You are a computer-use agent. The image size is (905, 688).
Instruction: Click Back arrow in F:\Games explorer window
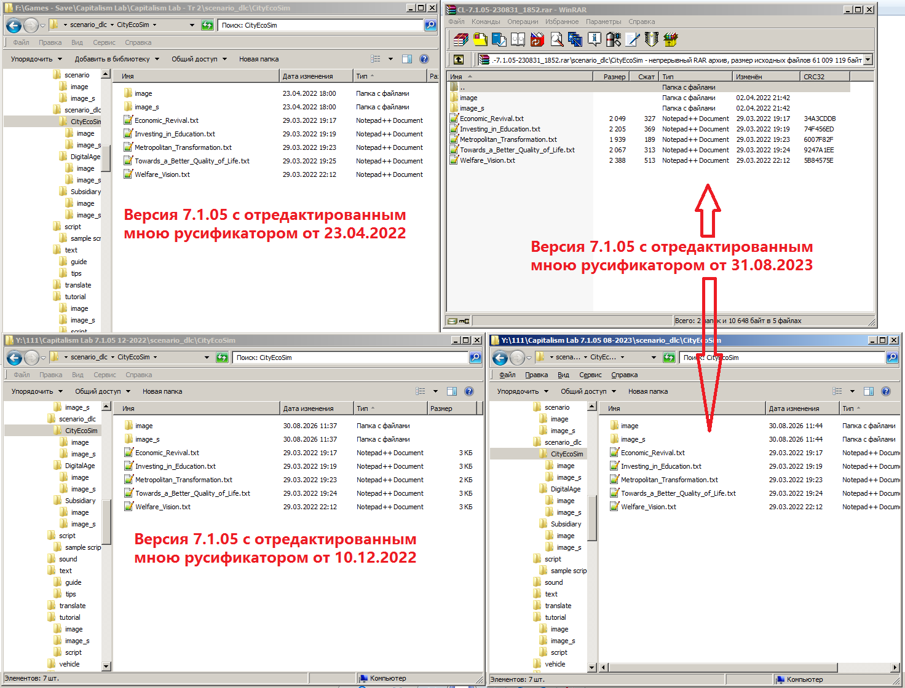[14, 25]
